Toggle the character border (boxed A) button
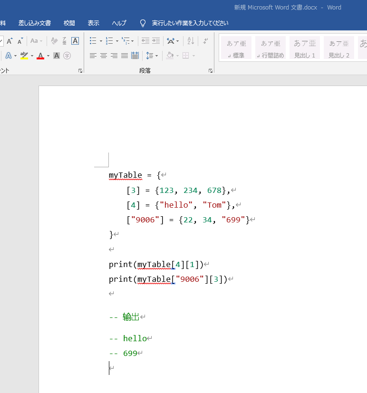The image size is (367, 393). click(x=75, y=41)
